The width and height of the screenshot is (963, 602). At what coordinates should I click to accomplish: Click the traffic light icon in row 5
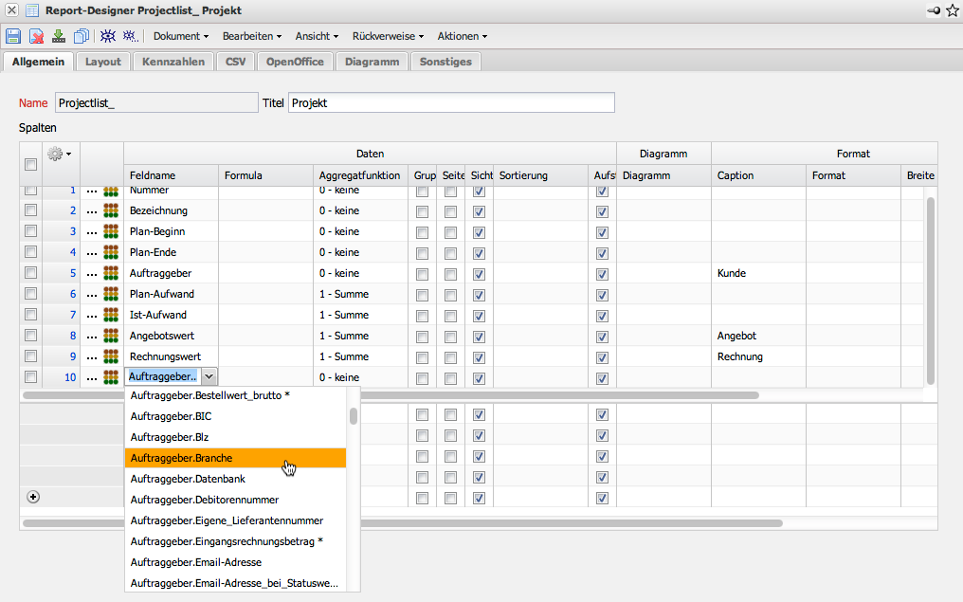click(x=111, y=273)
